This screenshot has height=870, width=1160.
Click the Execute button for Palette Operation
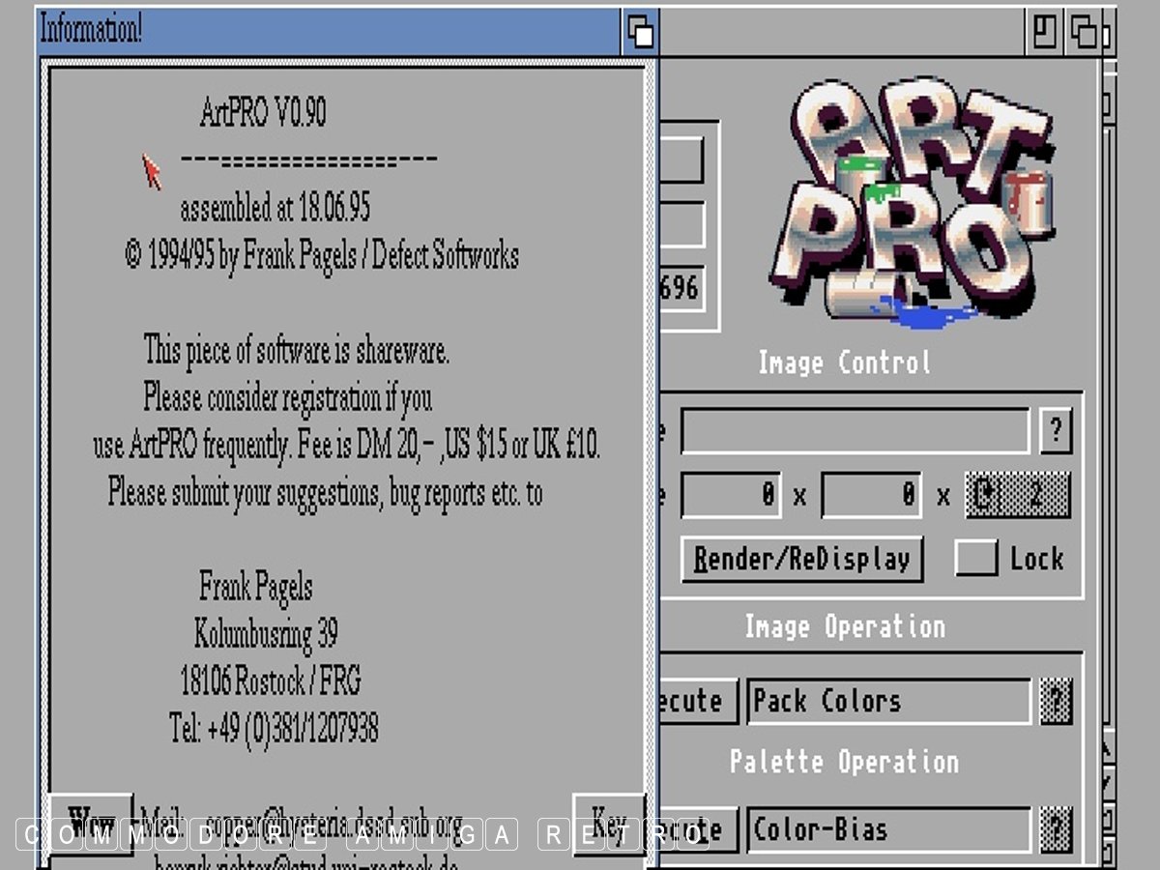tap(699, 829)
